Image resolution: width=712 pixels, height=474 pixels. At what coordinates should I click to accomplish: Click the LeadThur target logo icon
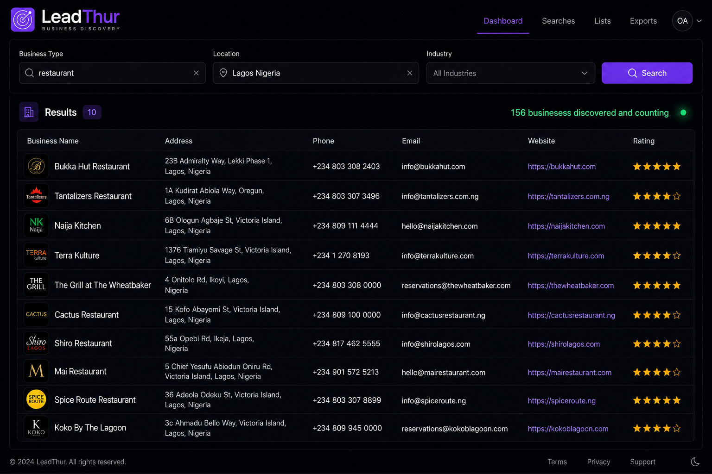tap(23, 19)
